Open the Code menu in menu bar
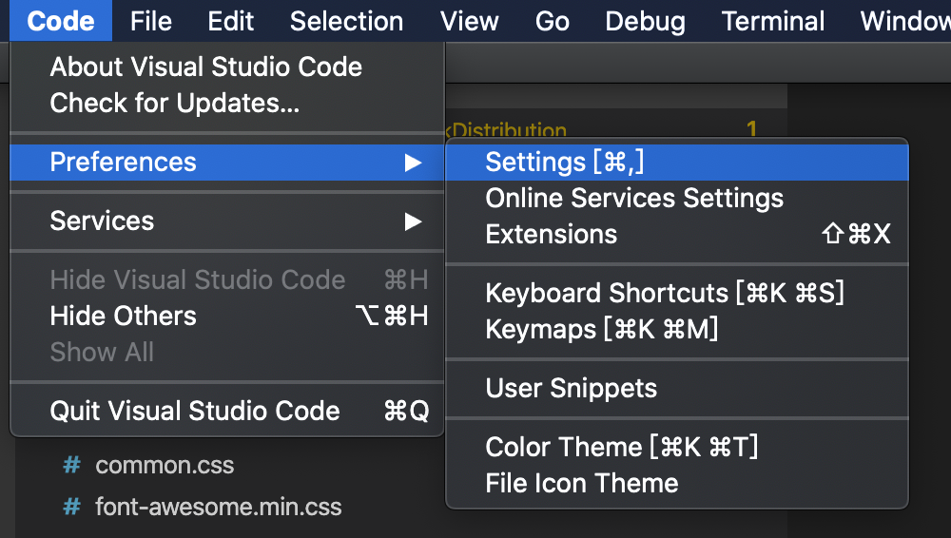This screenshot has width=951, height=538. pyautogui.click(x=61, y=21)
